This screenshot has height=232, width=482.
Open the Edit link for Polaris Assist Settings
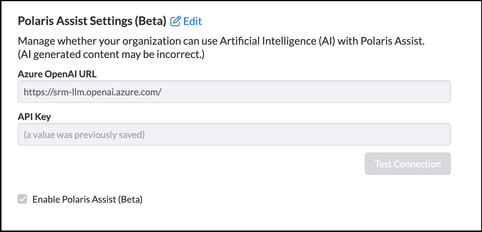(186, 21)
